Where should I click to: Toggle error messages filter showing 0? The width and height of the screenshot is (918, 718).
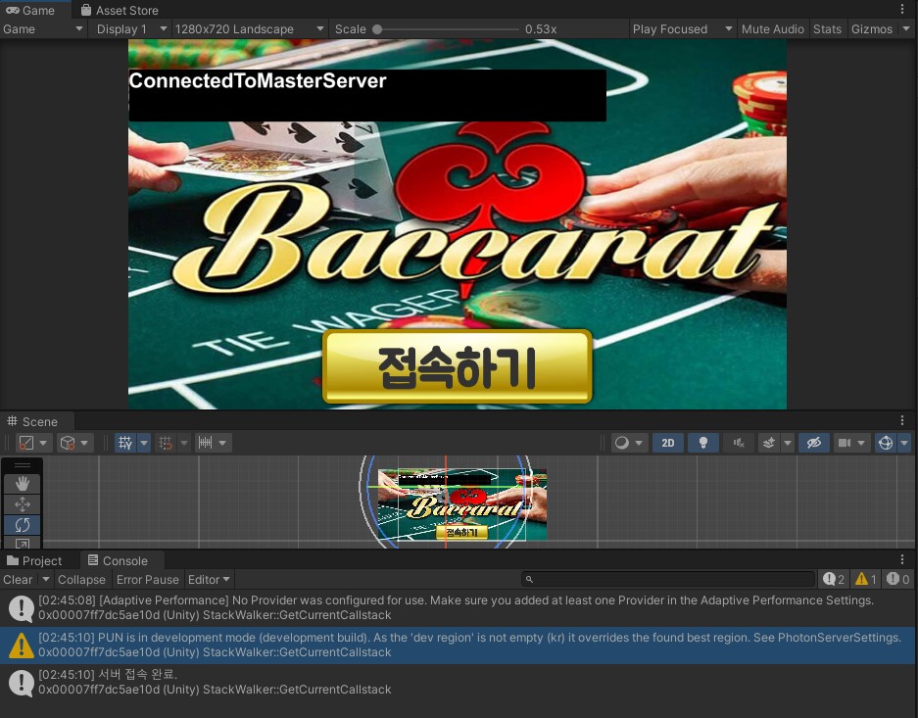pyautogui.click(x=897, y=579)
